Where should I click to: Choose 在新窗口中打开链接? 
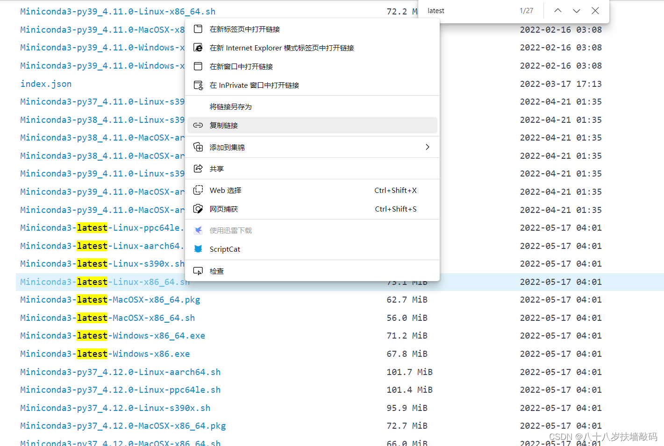[312, 66]
